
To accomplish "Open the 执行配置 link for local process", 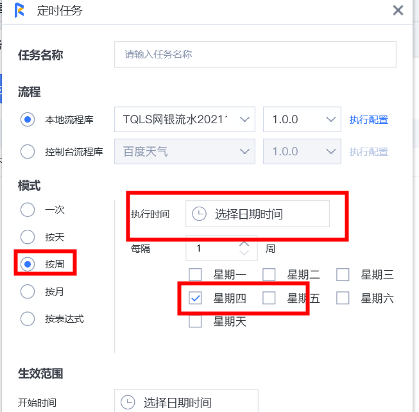I will pos(368,120).
